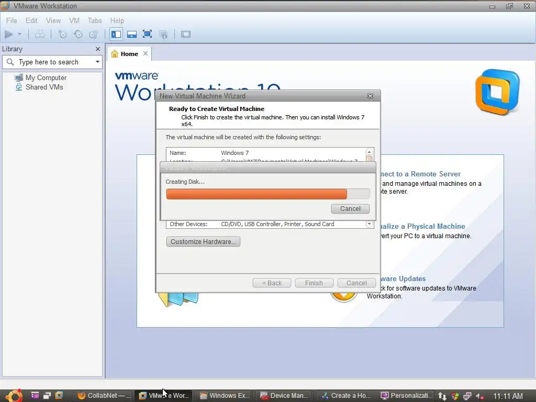Click the VMware Workstation logo icon
536x402 pixels.
tap(497, 92)
